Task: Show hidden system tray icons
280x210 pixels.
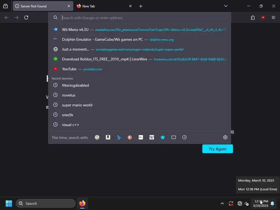Action: point(222,203)
